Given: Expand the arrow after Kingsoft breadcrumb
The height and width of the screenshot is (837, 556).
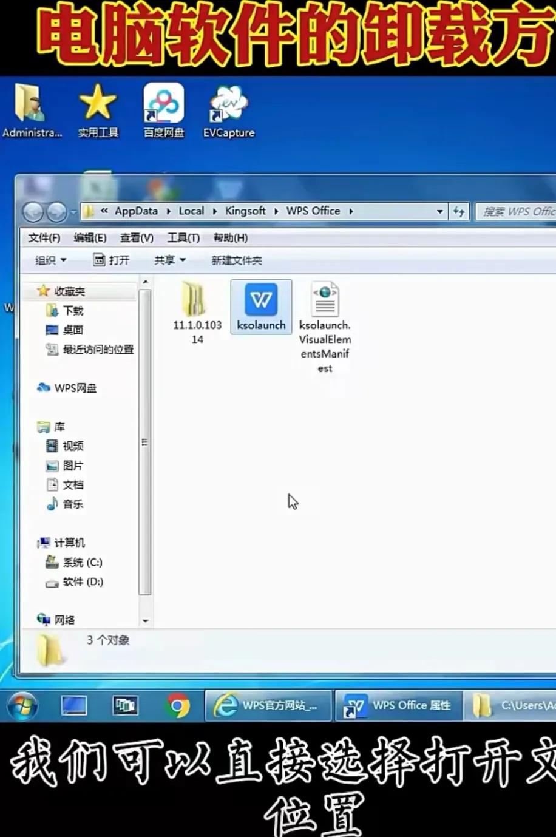Looking at the screenshot, I should pyautogui.click(x=276, y=211).
